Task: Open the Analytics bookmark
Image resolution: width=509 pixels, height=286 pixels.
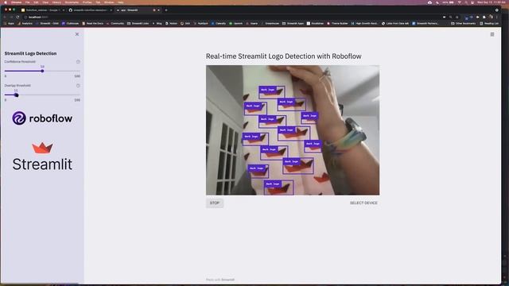Action: (25, 23)
